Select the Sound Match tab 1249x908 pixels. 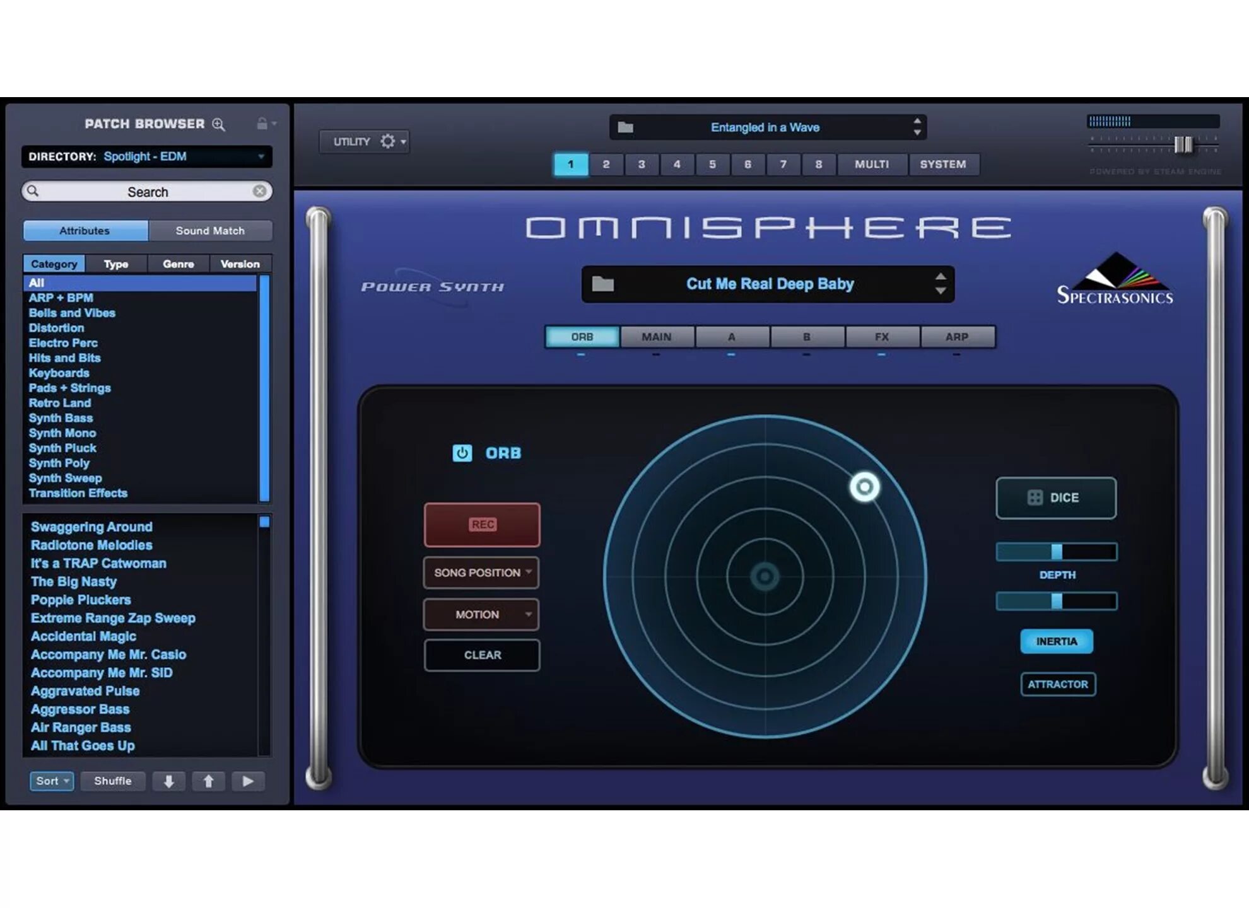210,231
